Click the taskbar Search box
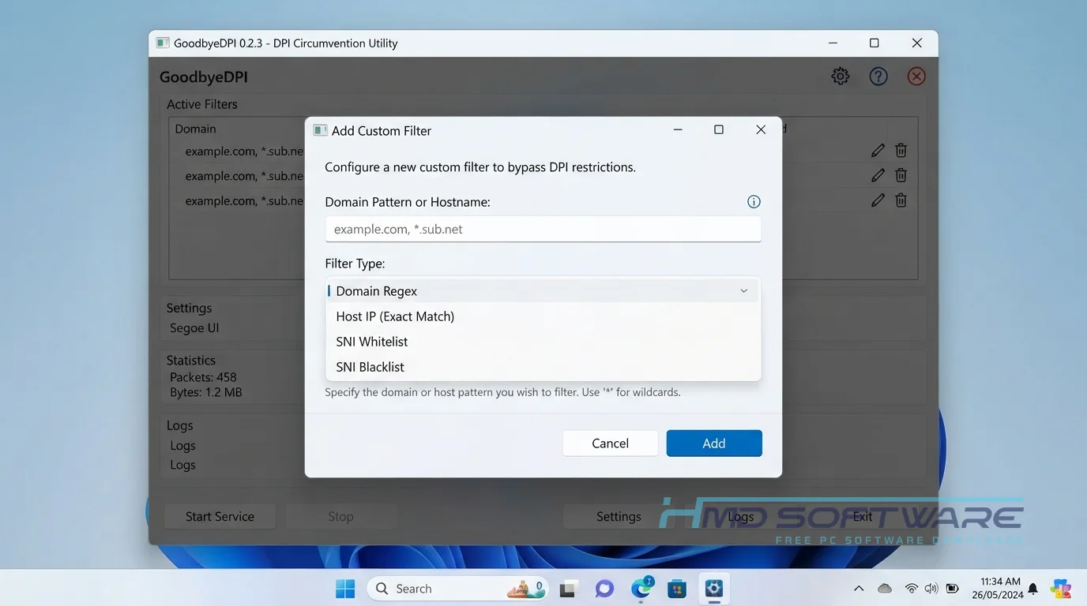The image size is (1087, 606). pos(458,589)
